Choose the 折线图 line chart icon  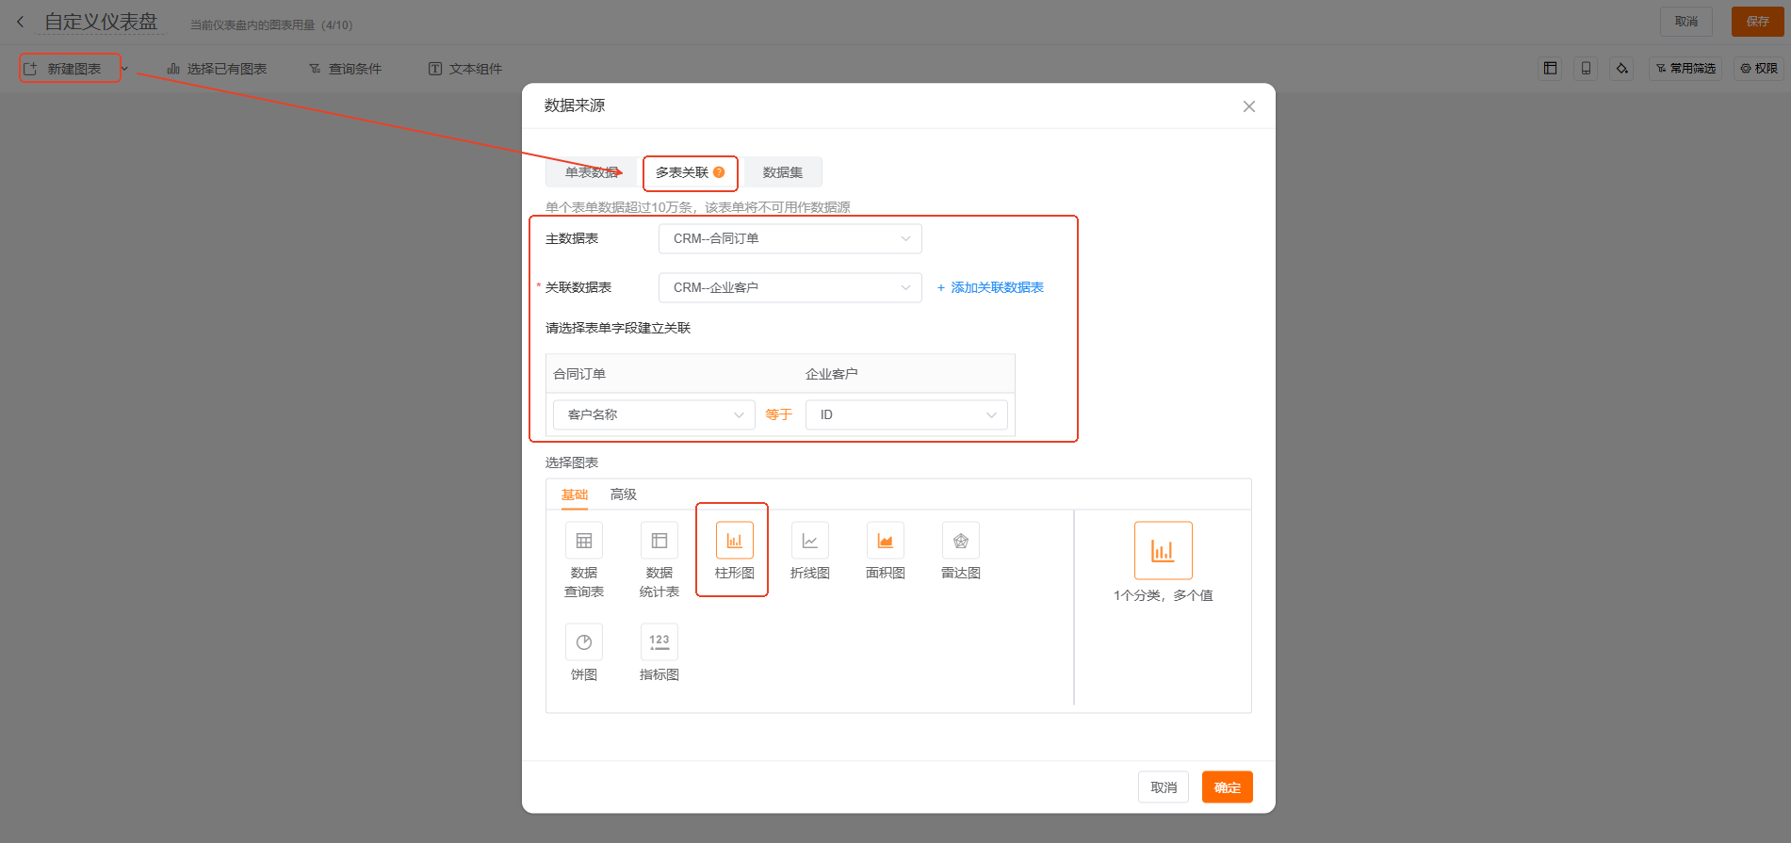point(809,541)
